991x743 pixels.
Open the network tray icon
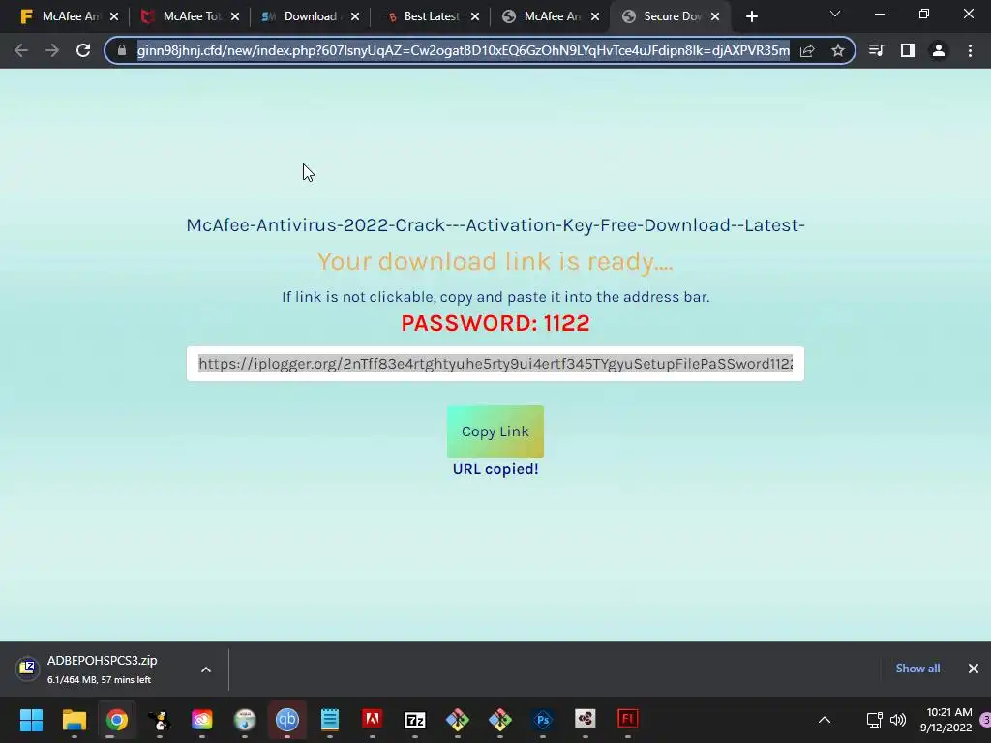click(x=875, y=720)
